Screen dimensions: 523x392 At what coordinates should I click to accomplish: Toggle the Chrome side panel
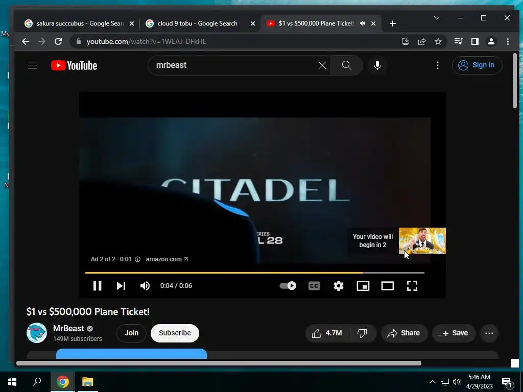tap(475, 41)
